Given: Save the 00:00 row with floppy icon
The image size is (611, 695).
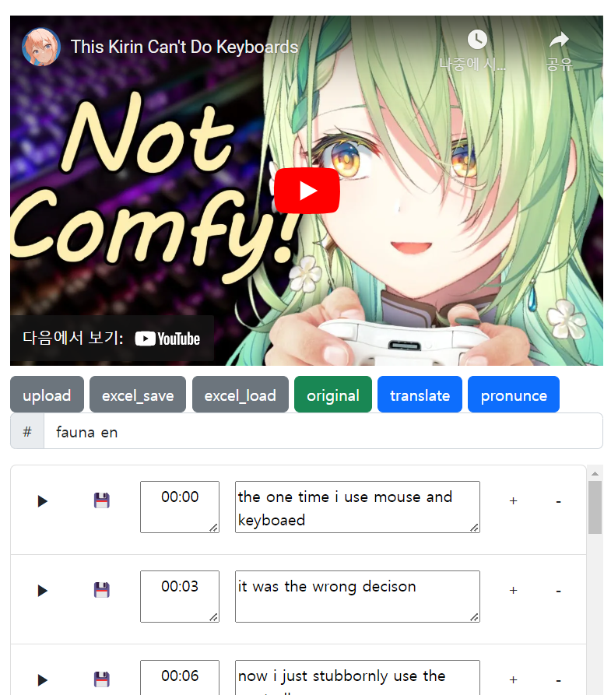Looking at the screenshot, I should (101, 500).
